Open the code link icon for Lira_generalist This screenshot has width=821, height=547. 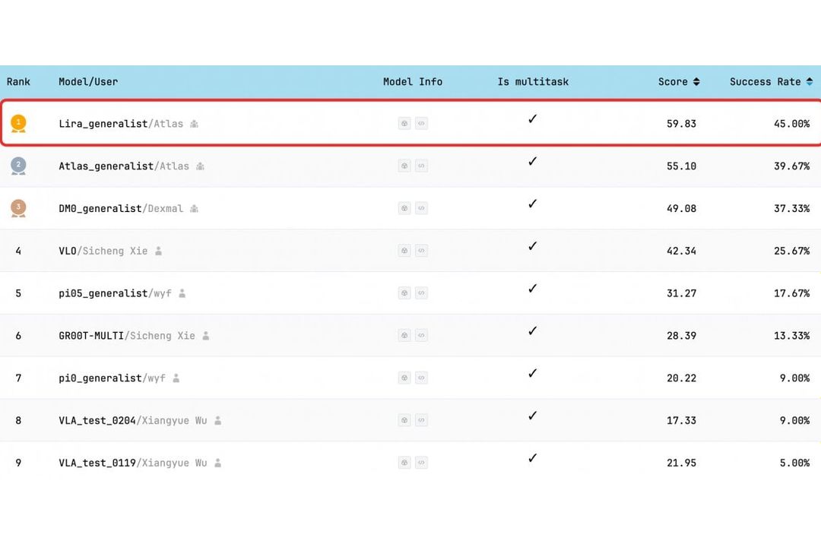[421, 124]
